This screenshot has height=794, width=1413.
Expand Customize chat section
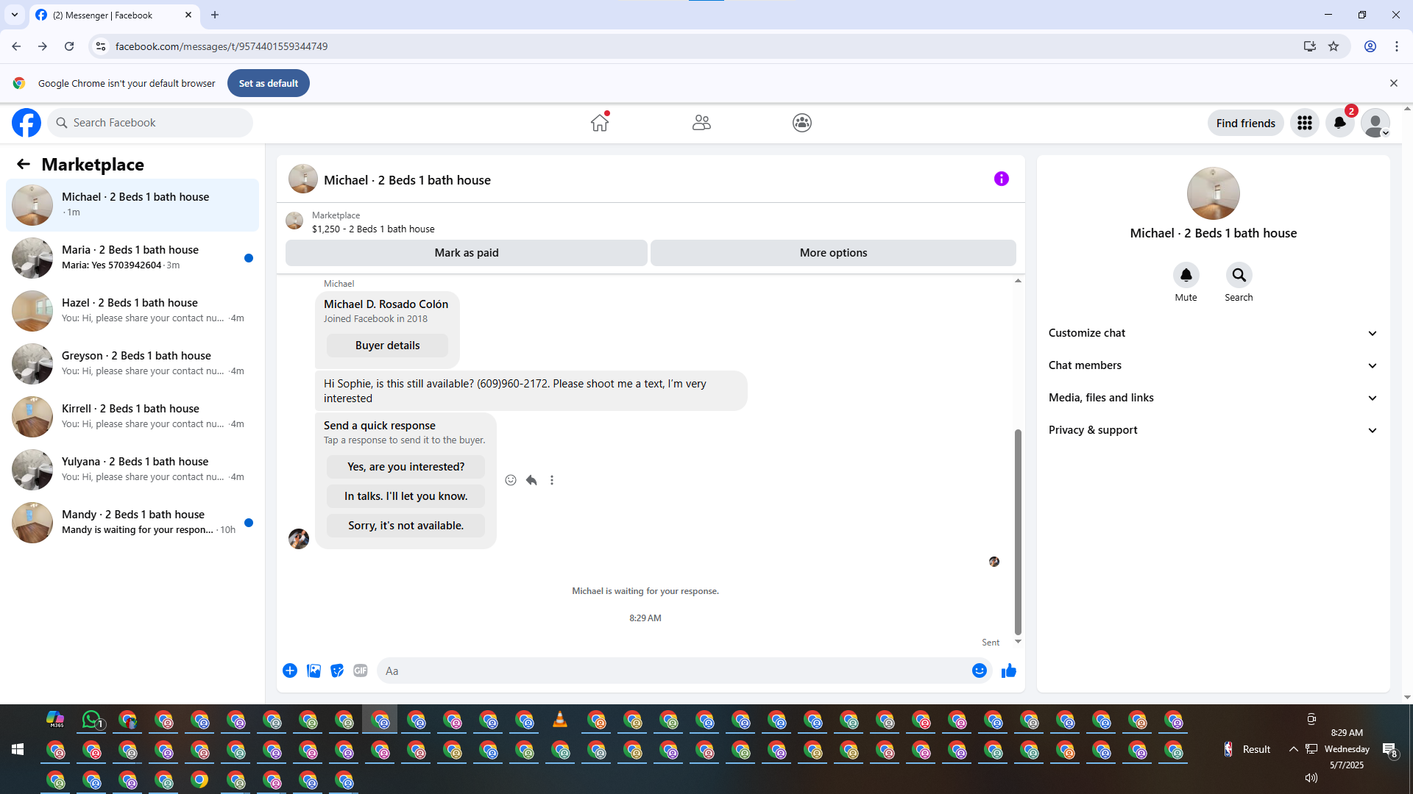pyautogui.click(x=1213, y=333)
